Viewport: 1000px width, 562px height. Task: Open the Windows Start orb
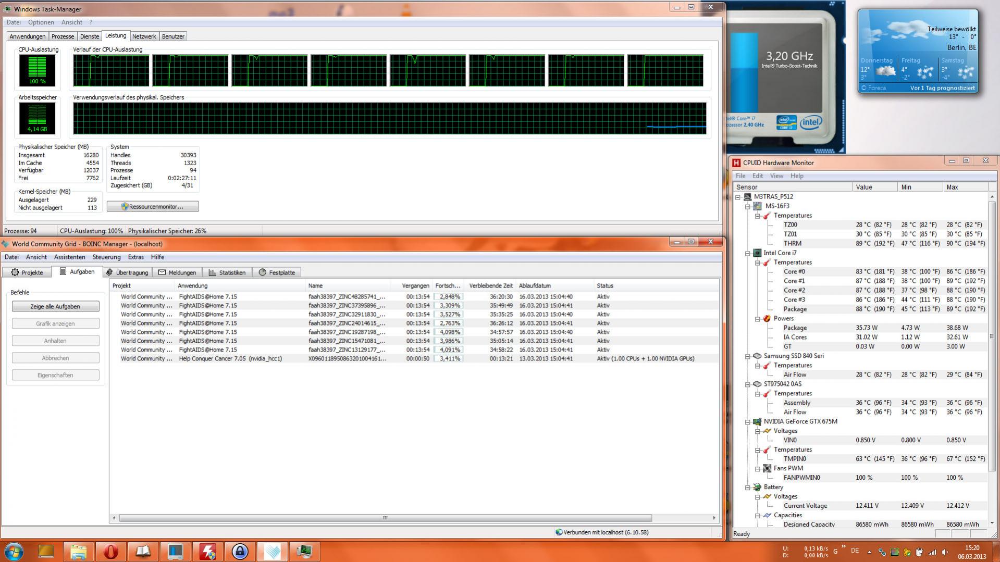[14, 552]
